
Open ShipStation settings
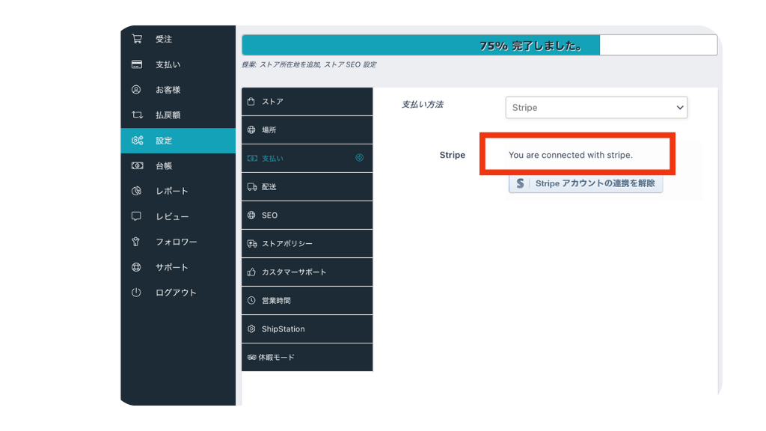[307, 328]
